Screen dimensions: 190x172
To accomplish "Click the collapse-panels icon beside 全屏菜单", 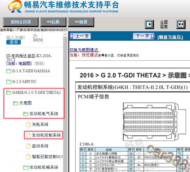I will click(x=181, y=24).
